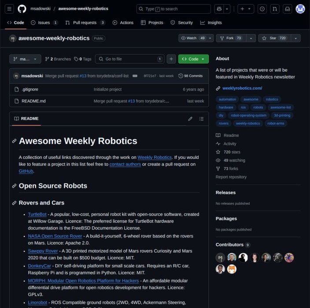Switch to the Security tab

[x=182, y=23]
